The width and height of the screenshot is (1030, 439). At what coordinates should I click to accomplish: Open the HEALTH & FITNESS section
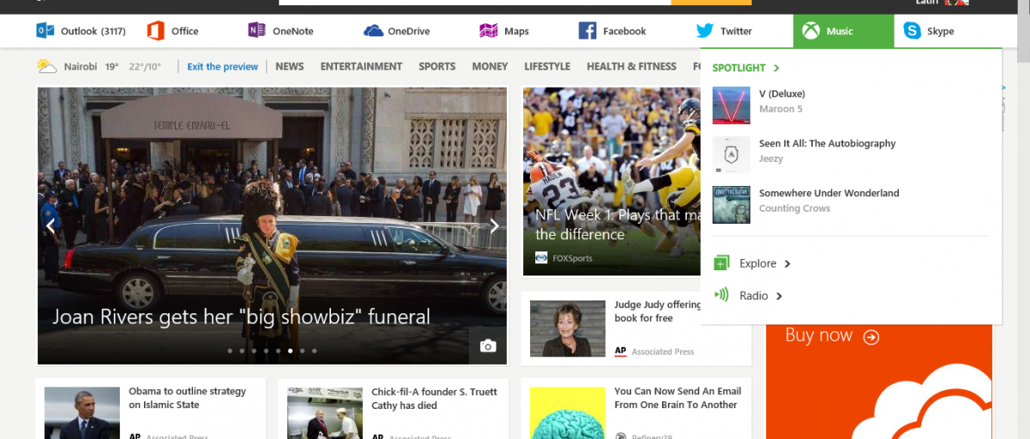(x=631, y=66)
